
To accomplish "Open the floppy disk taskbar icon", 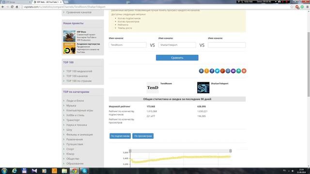I will click(x=24, y=171).
